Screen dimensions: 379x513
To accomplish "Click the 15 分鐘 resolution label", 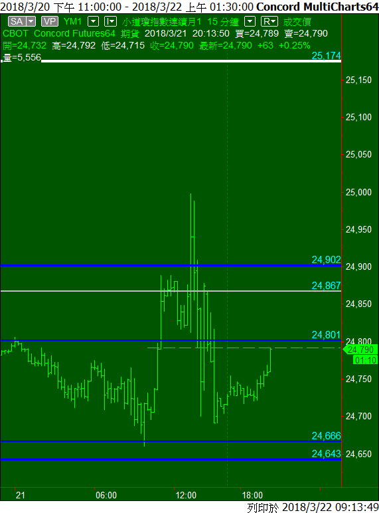I will (223, 21).
